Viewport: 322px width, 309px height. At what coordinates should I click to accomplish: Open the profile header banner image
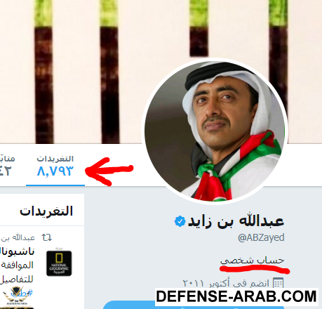pos(161,72)
